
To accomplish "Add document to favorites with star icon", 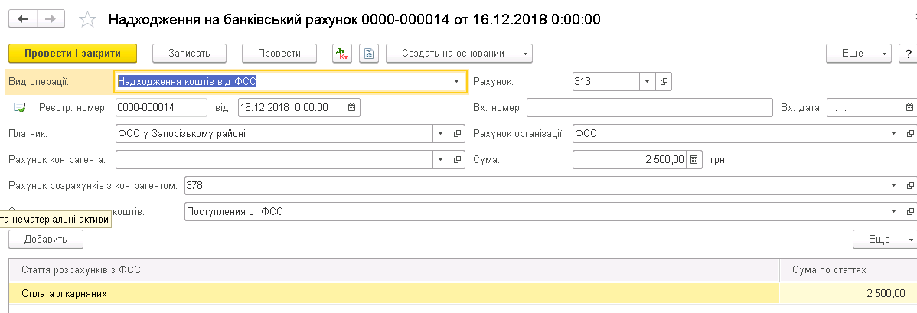I will pos(88,19).
